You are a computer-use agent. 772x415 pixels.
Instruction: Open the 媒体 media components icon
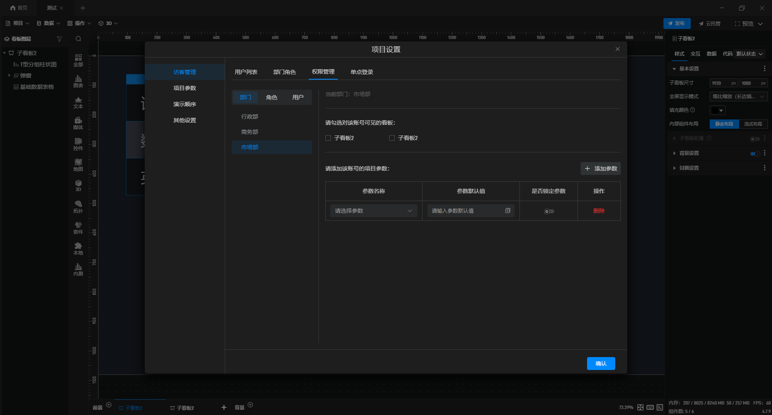78,123
